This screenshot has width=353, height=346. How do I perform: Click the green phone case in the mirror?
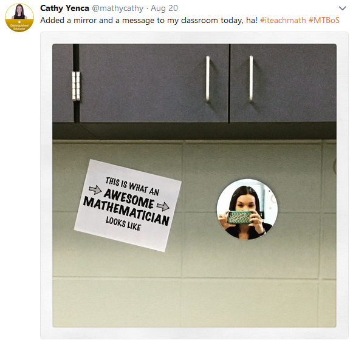239,217
